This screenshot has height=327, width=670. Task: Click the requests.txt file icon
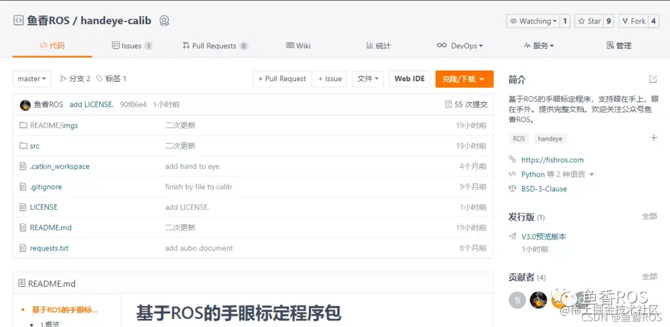pyautogui.click(x=23, y=248)
